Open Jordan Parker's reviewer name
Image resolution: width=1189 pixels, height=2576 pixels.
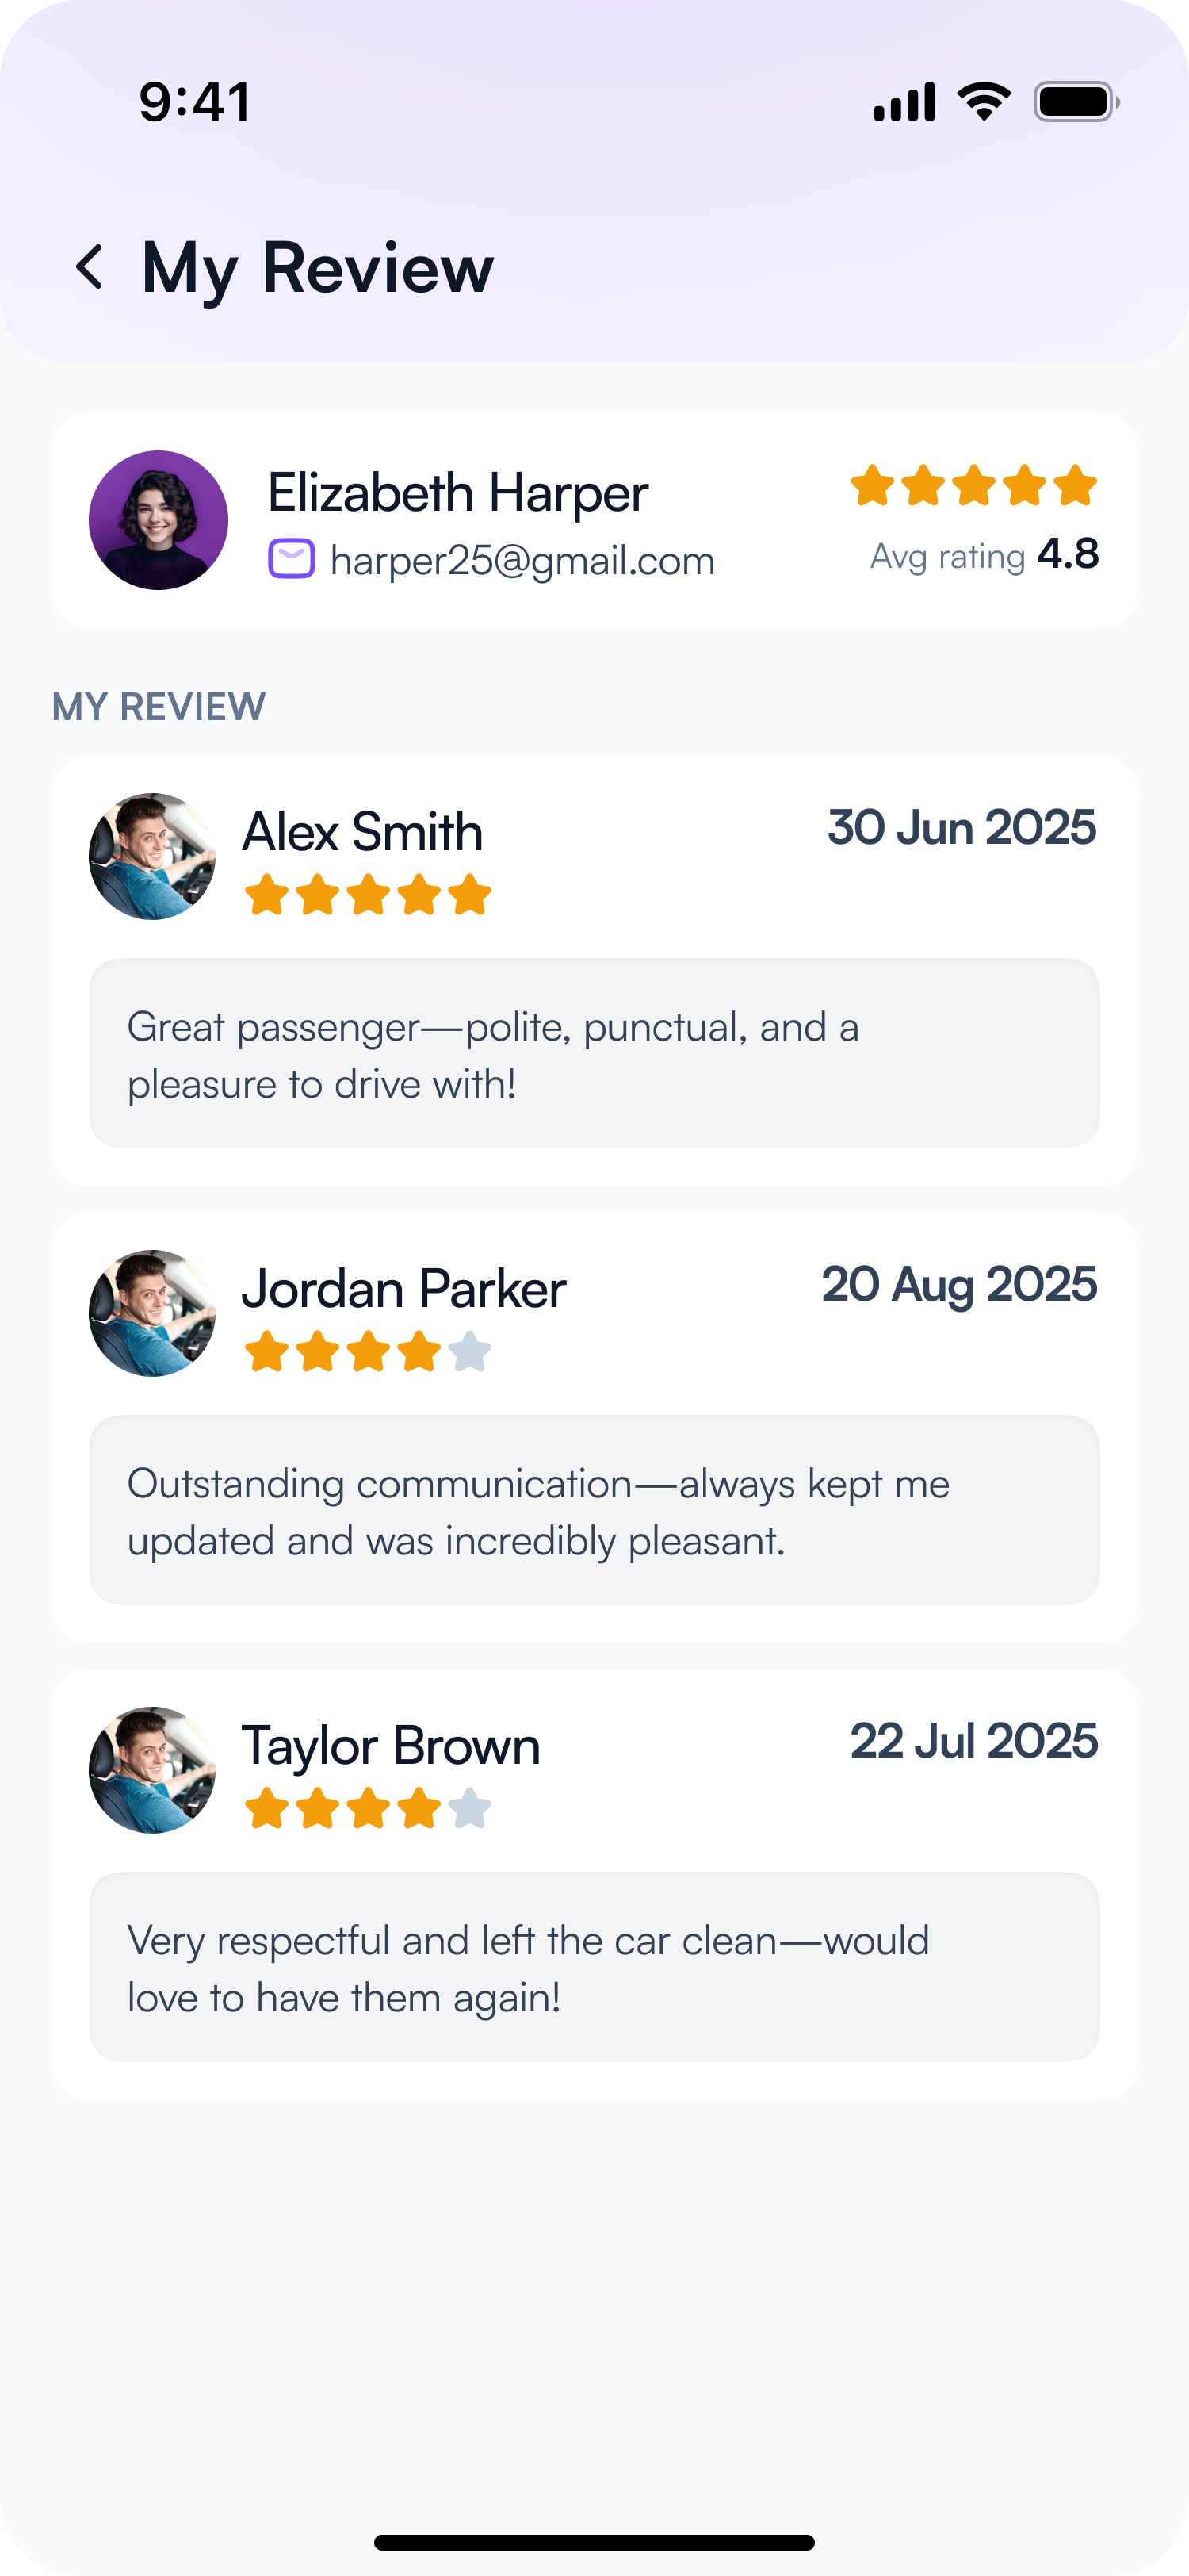pos(403,1289)
